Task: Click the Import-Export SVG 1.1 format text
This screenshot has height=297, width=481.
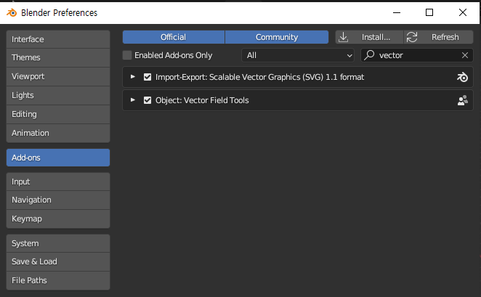Action: 259,77
